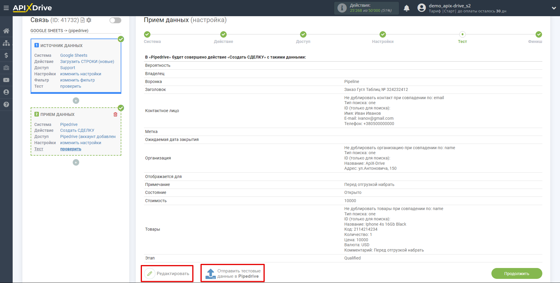The height and width of the screenshot is (283, 560).
Task: Select the ИСТОЧНИК ДАННЫХ block header
Action: click(61, 46)
